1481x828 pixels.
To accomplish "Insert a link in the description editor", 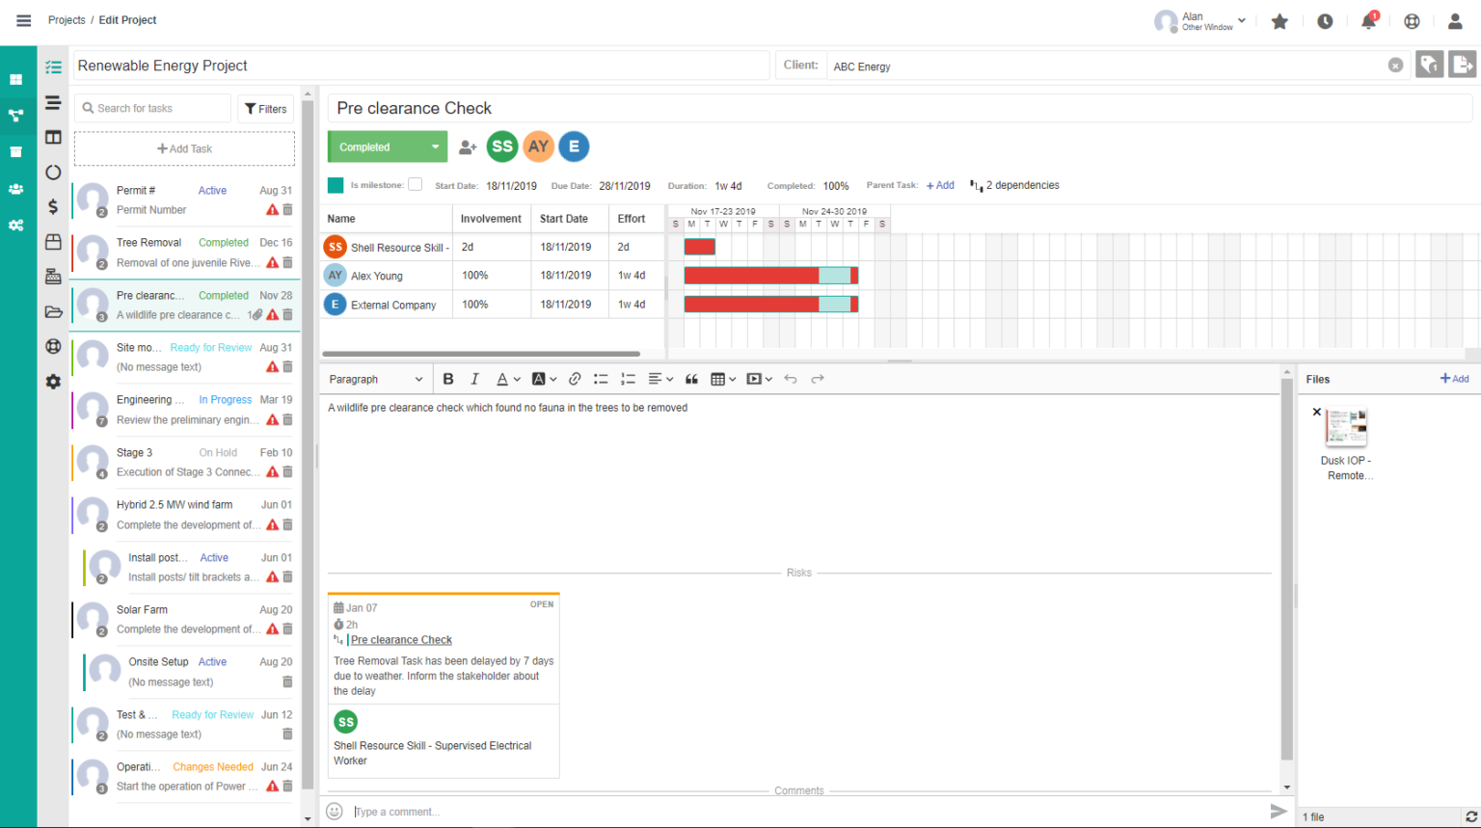I will [x=575, y=379].
